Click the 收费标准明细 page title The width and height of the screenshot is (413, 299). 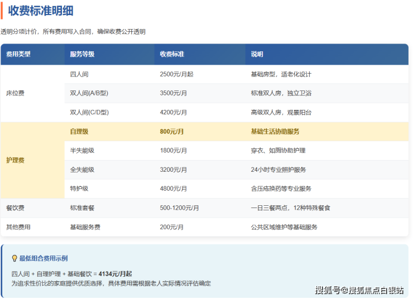point(41,11)
